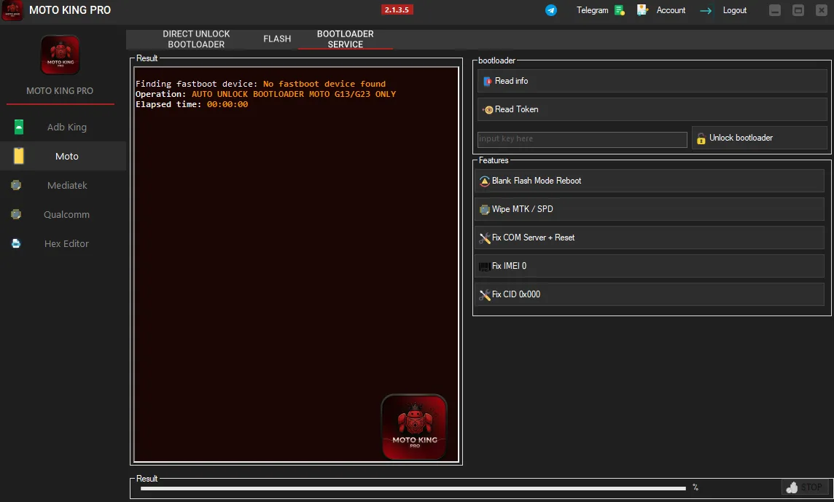Click "No fastboot device found" log text
Screen dimensions: 834x502
click(x=324, y=84)
